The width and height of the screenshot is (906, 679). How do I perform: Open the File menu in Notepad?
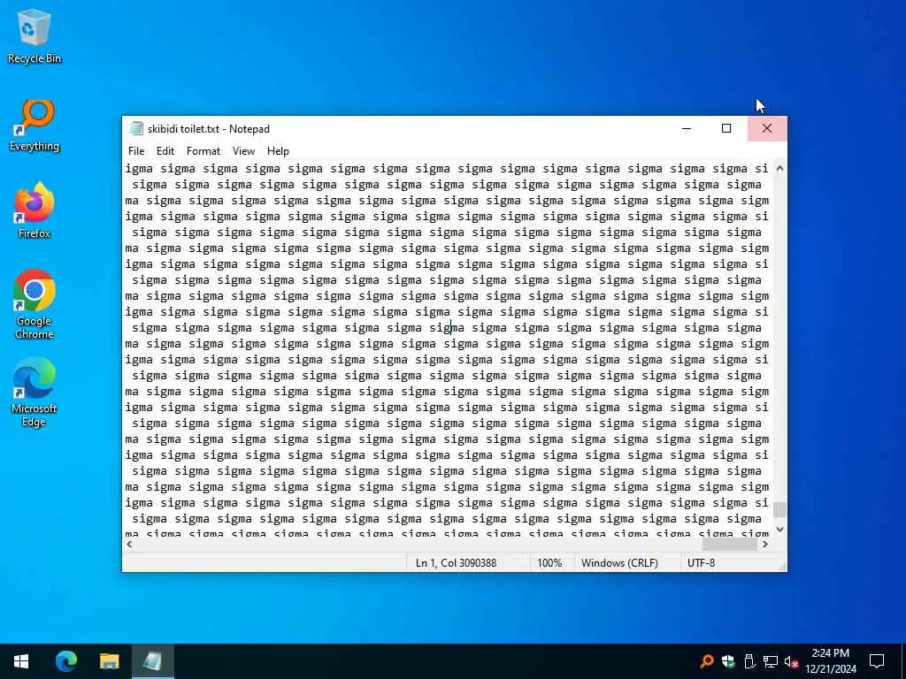tap(136, 150)
